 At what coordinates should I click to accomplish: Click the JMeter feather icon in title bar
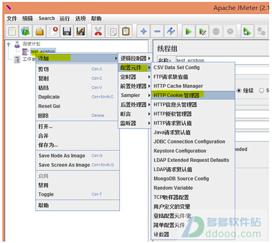pyautogui.click(x=9, y=8)
